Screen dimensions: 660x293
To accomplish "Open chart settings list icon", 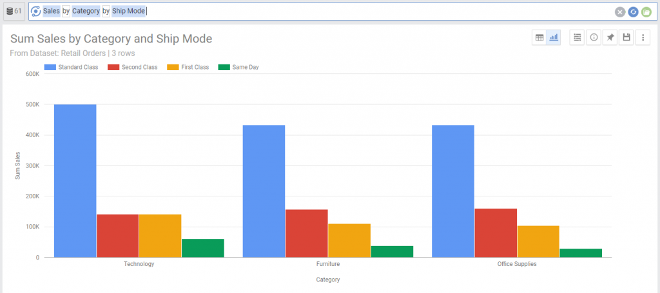I will [577, 37].
